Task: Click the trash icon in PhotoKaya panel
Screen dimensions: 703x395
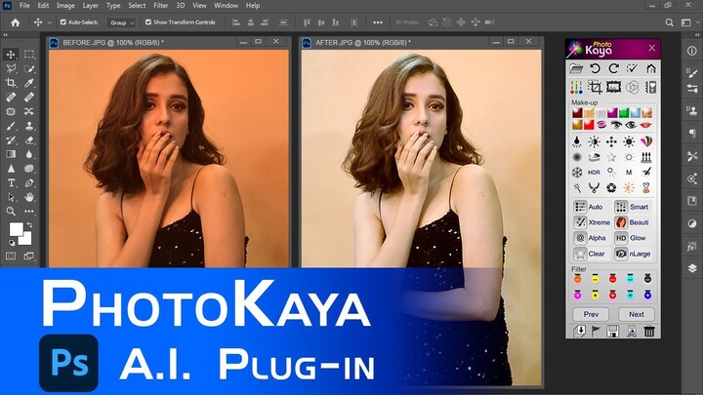Action: click(649, 331)
